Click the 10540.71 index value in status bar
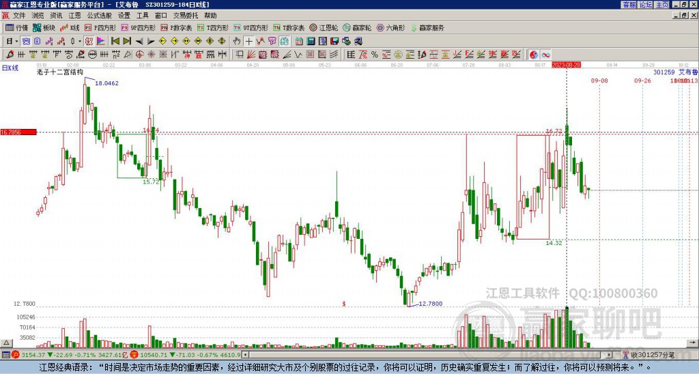This screenshot has width=699, height=374. pyautogui.click(x=155, y=355)
